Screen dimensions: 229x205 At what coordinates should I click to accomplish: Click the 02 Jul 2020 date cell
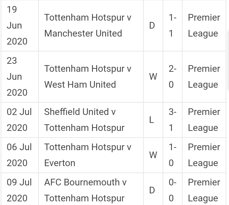click(x=20, y=120)
